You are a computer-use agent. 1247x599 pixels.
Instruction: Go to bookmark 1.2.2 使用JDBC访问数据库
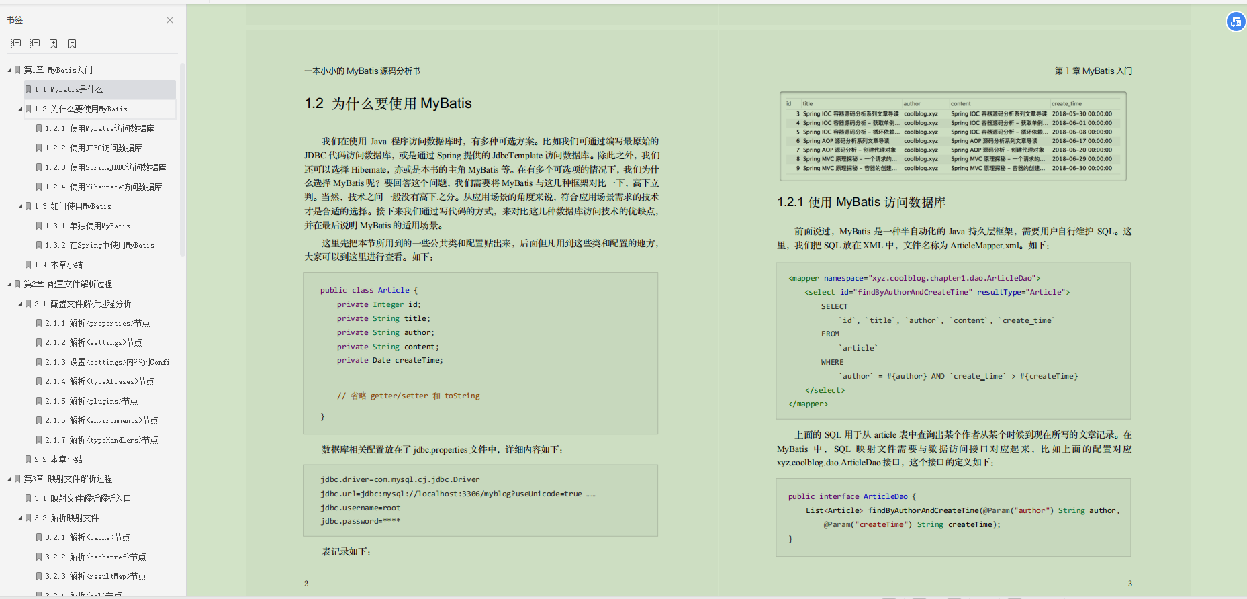(x=94, y=148)
